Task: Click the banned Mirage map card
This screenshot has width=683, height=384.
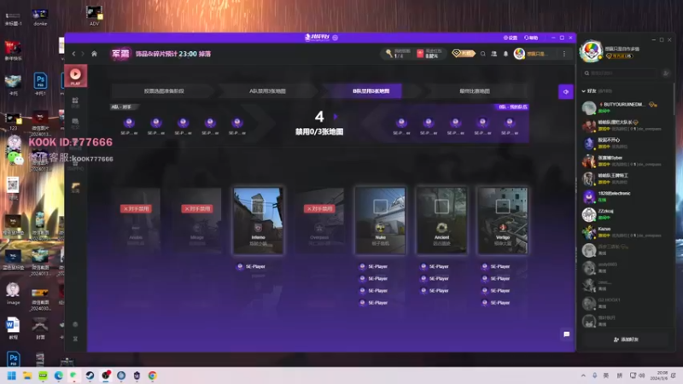Action: pos(197,221)
